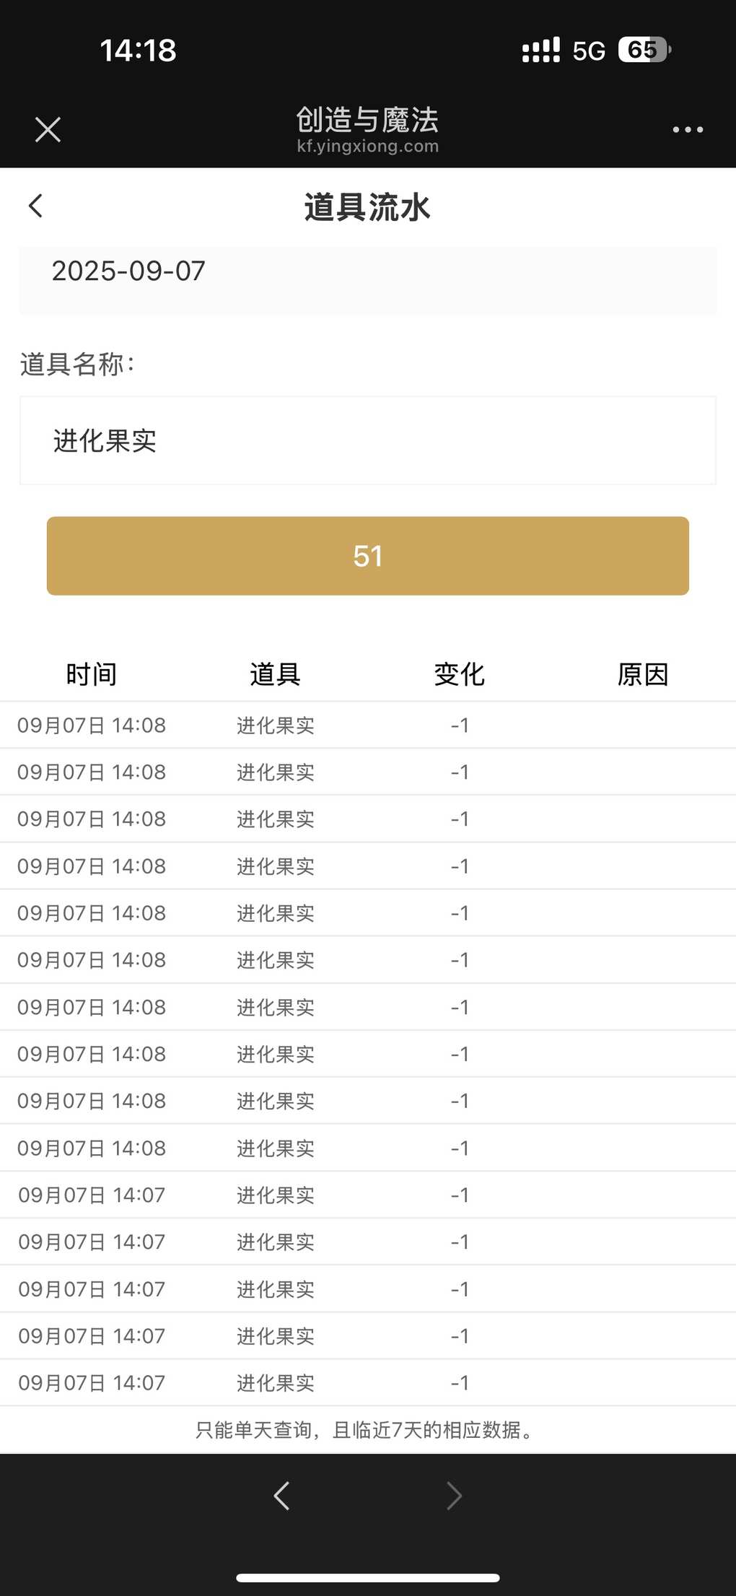
Task: Tap the browser forward arrow at bottom
Action: [454, 1496]
